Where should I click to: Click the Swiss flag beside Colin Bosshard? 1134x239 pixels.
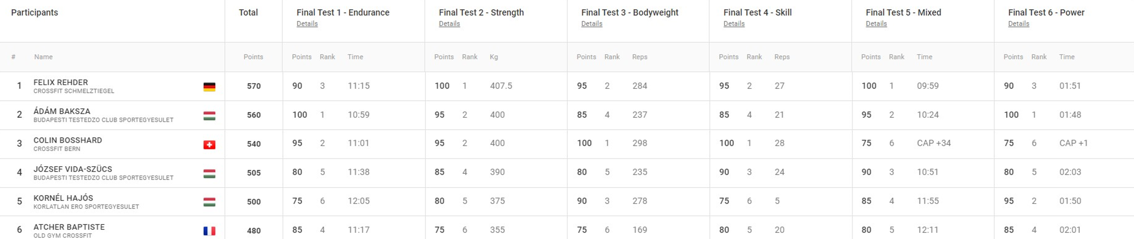209,145
